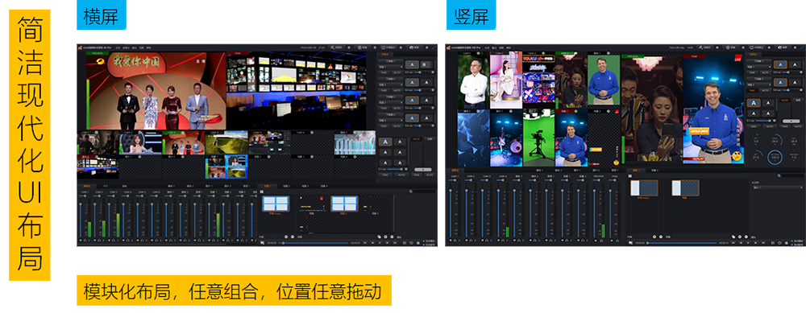Image resolution: width=806 pixels, height=313 pixels.
Task: Open the dropdown beside media list in portrait screenshot
Action: [x=778, y=187]
